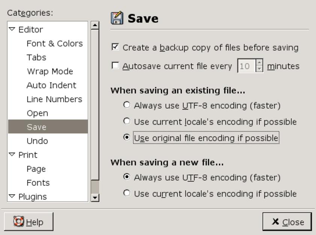This screenshot has height=235, width=316.
Task: Collapse the Print category tree
Action: (12, 155)
